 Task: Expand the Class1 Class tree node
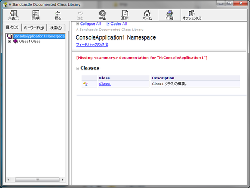9,41
